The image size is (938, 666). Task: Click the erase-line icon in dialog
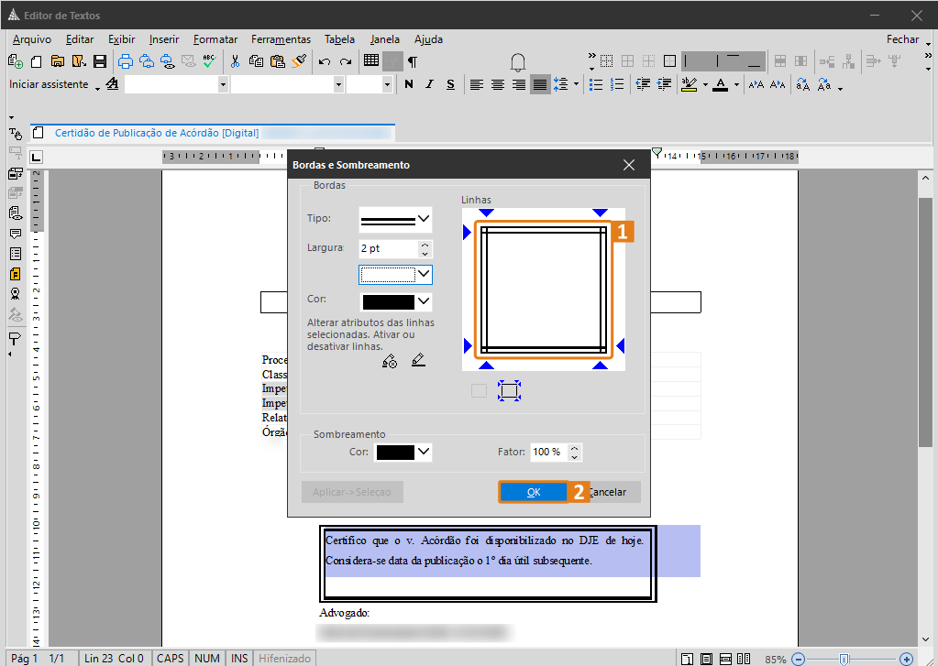coord(390,361)
